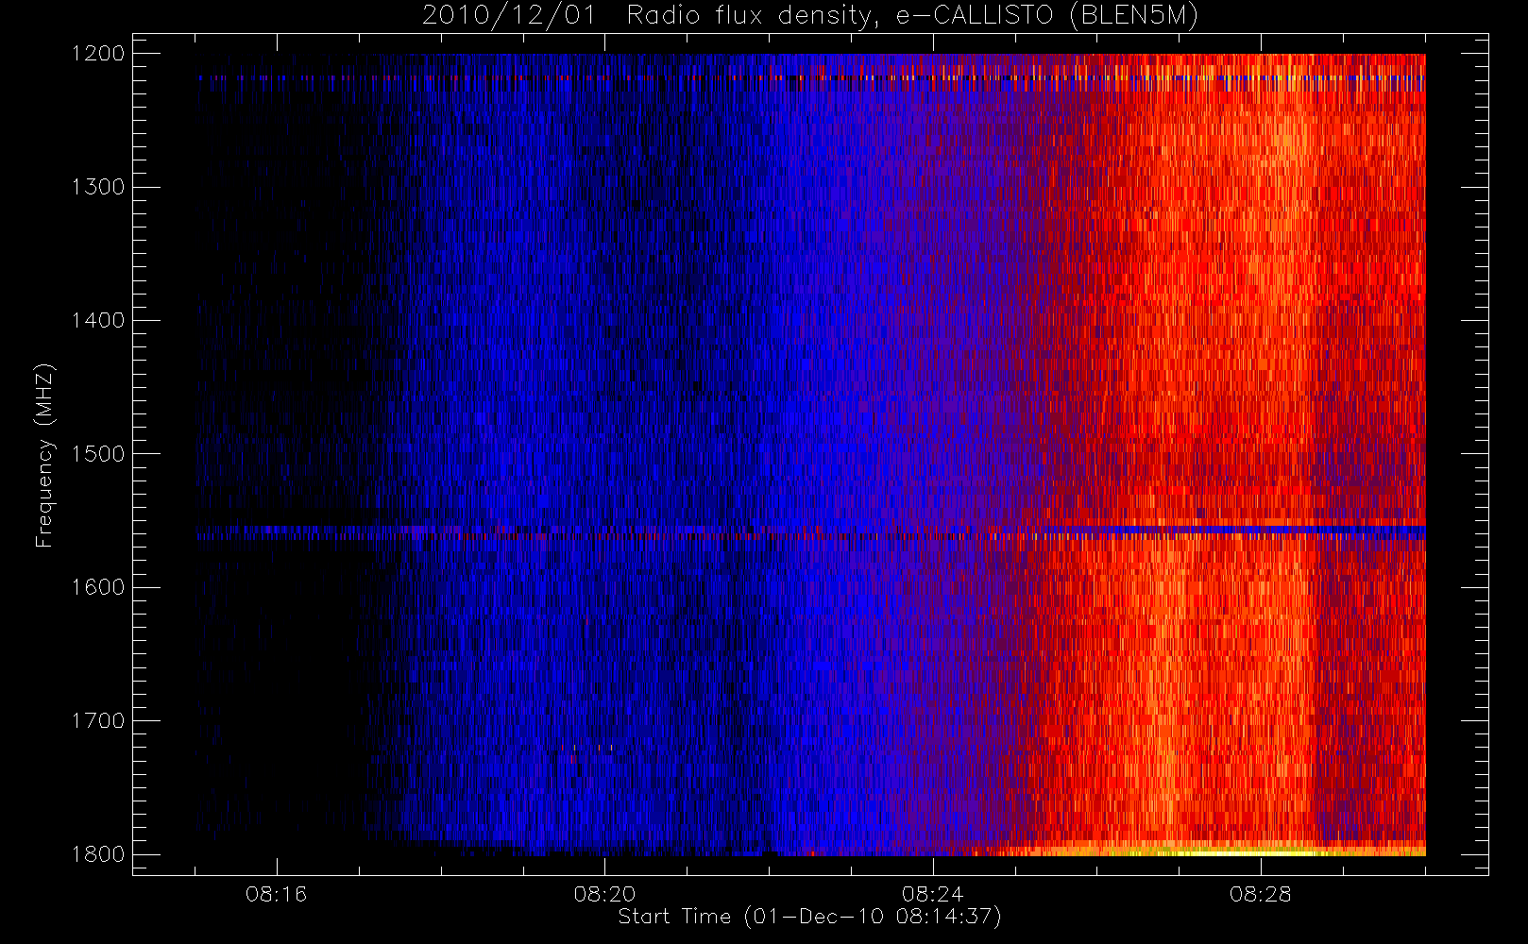Click the 1700 frequency tick label
This screenshot has width=1528, height=944.
click(x=98, y=721)
